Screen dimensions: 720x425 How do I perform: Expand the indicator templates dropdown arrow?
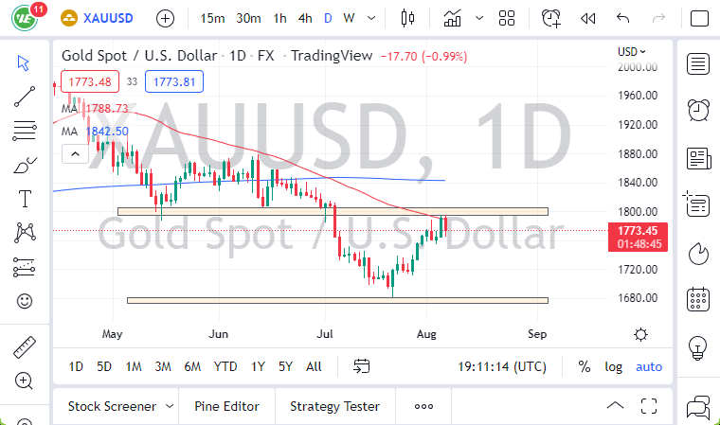(479, 18)
